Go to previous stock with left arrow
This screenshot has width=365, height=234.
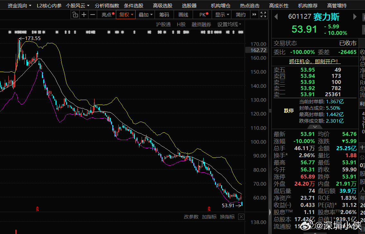[276, 17]
